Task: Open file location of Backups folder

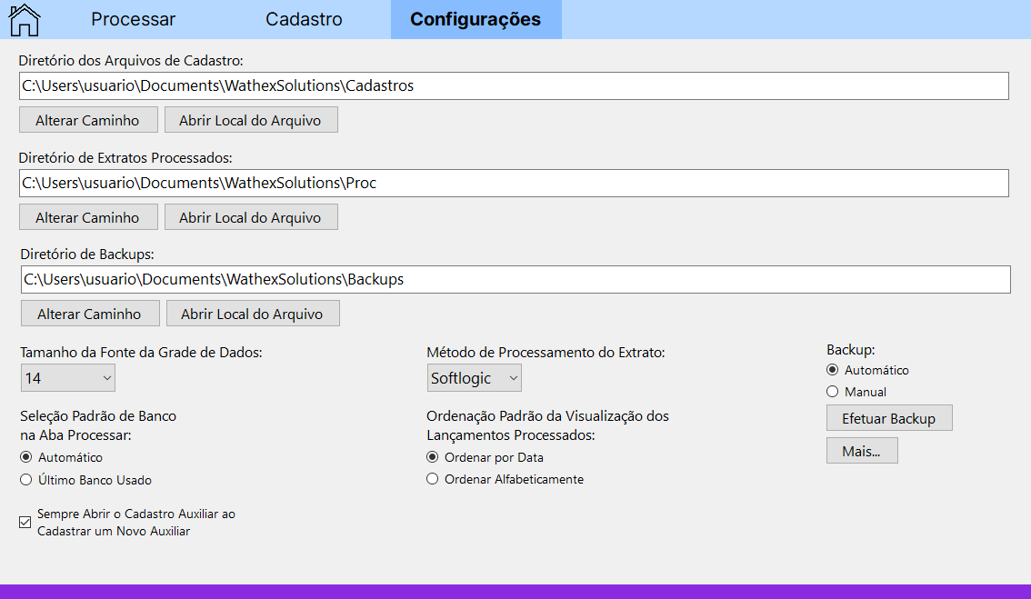Action: pos(252,314)
